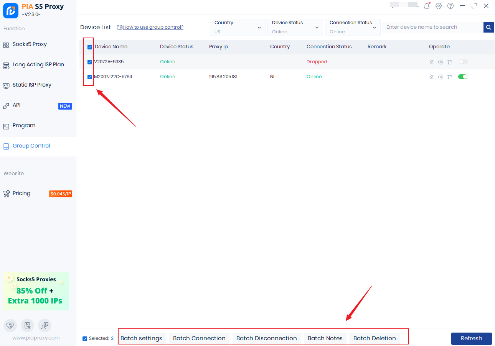This screenshot has width=495, height=346.
Task: Edit device V2072A-5935 with pencil icon
Action: click(431, 62)
